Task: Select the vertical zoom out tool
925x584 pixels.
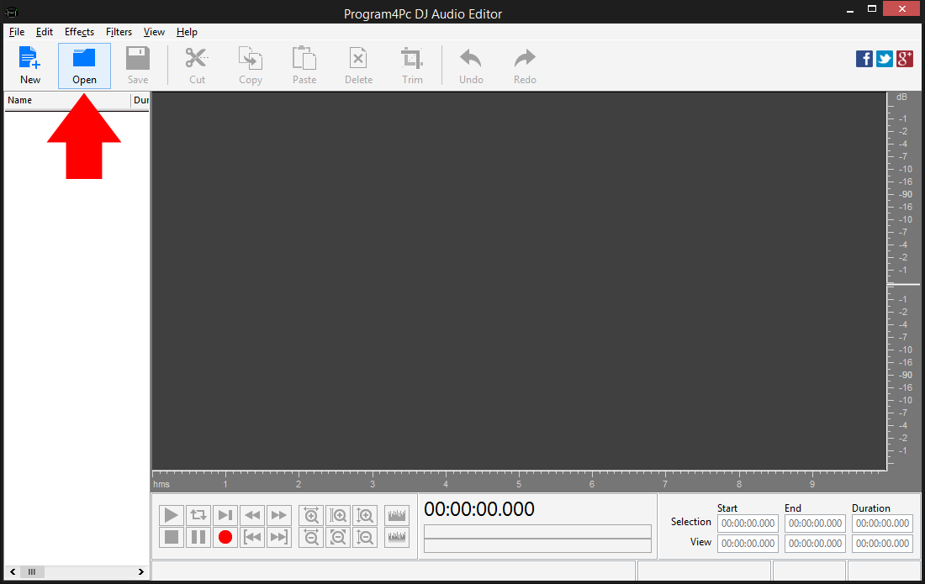Action: (x=364, y=537)
